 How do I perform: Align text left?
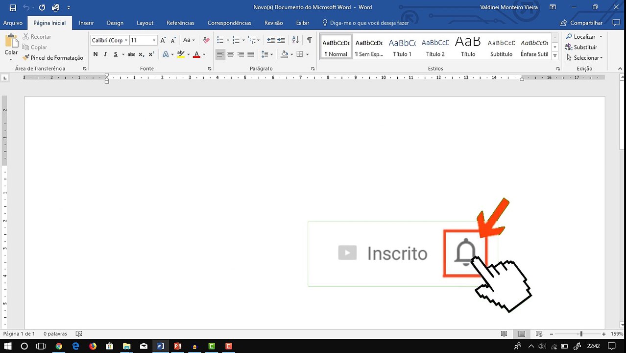220,54
